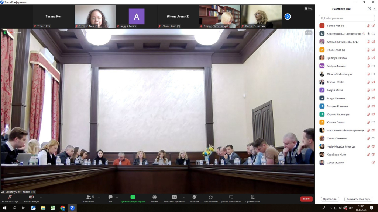Select Lyudmyla Deshko participant row

(347, 58)
